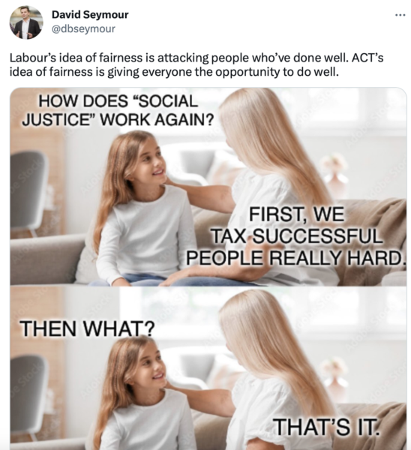
Task: Open David Seymour's profile picture avatar
Action: coord(26,22)
